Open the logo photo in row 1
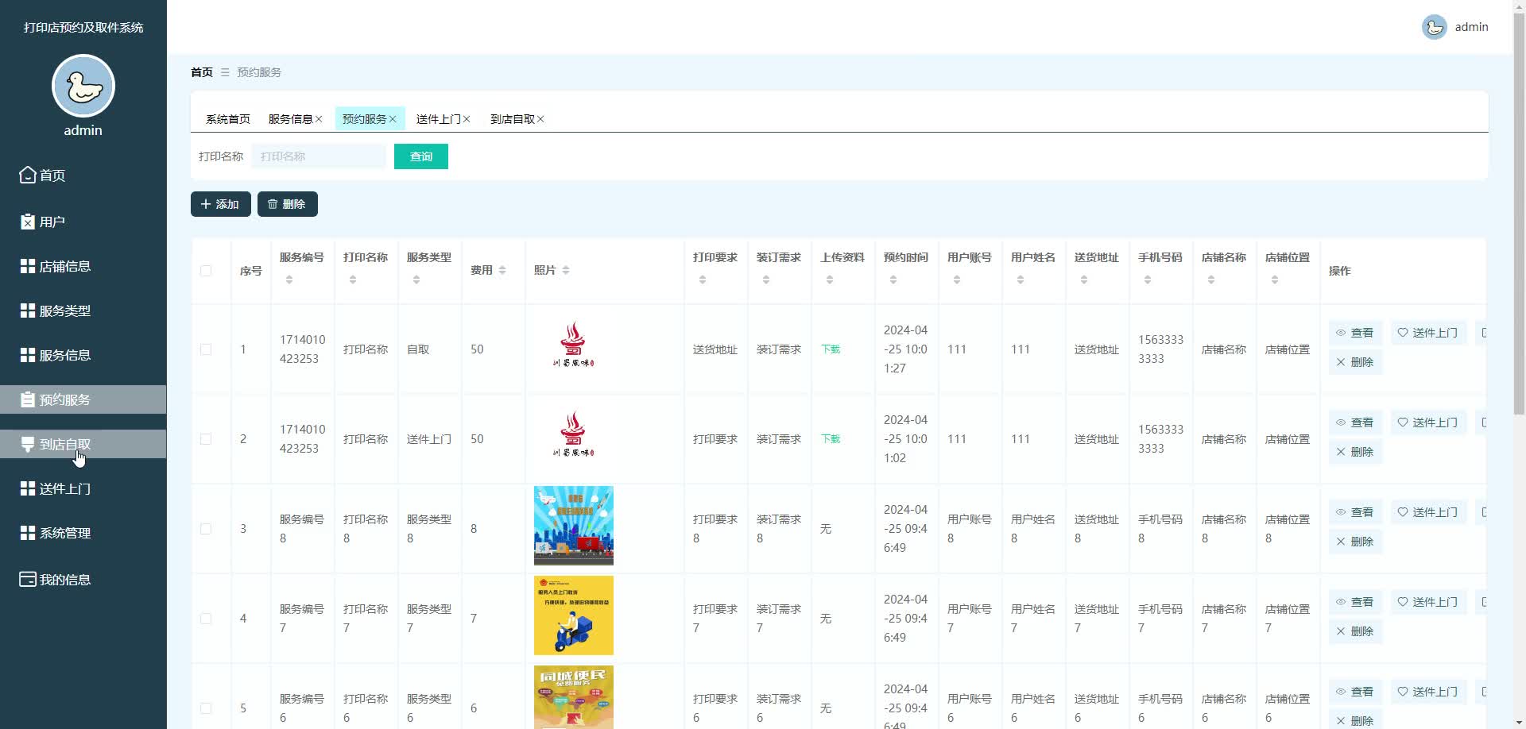The width and height of the screenshot is (1526, 729). coord(574,346)
